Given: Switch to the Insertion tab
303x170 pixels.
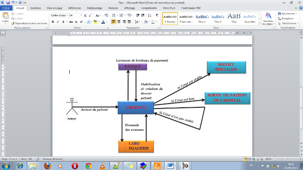Looking at the screenshot, I should 36,8.
